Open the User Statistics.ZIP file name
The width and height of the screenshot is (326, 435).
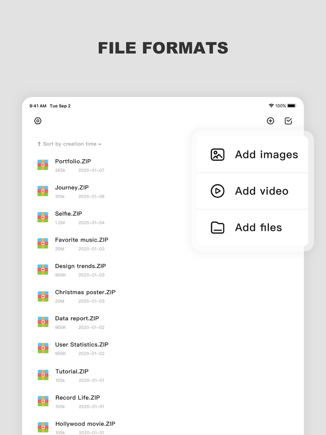pyautogui.click(x=82, y=345)
